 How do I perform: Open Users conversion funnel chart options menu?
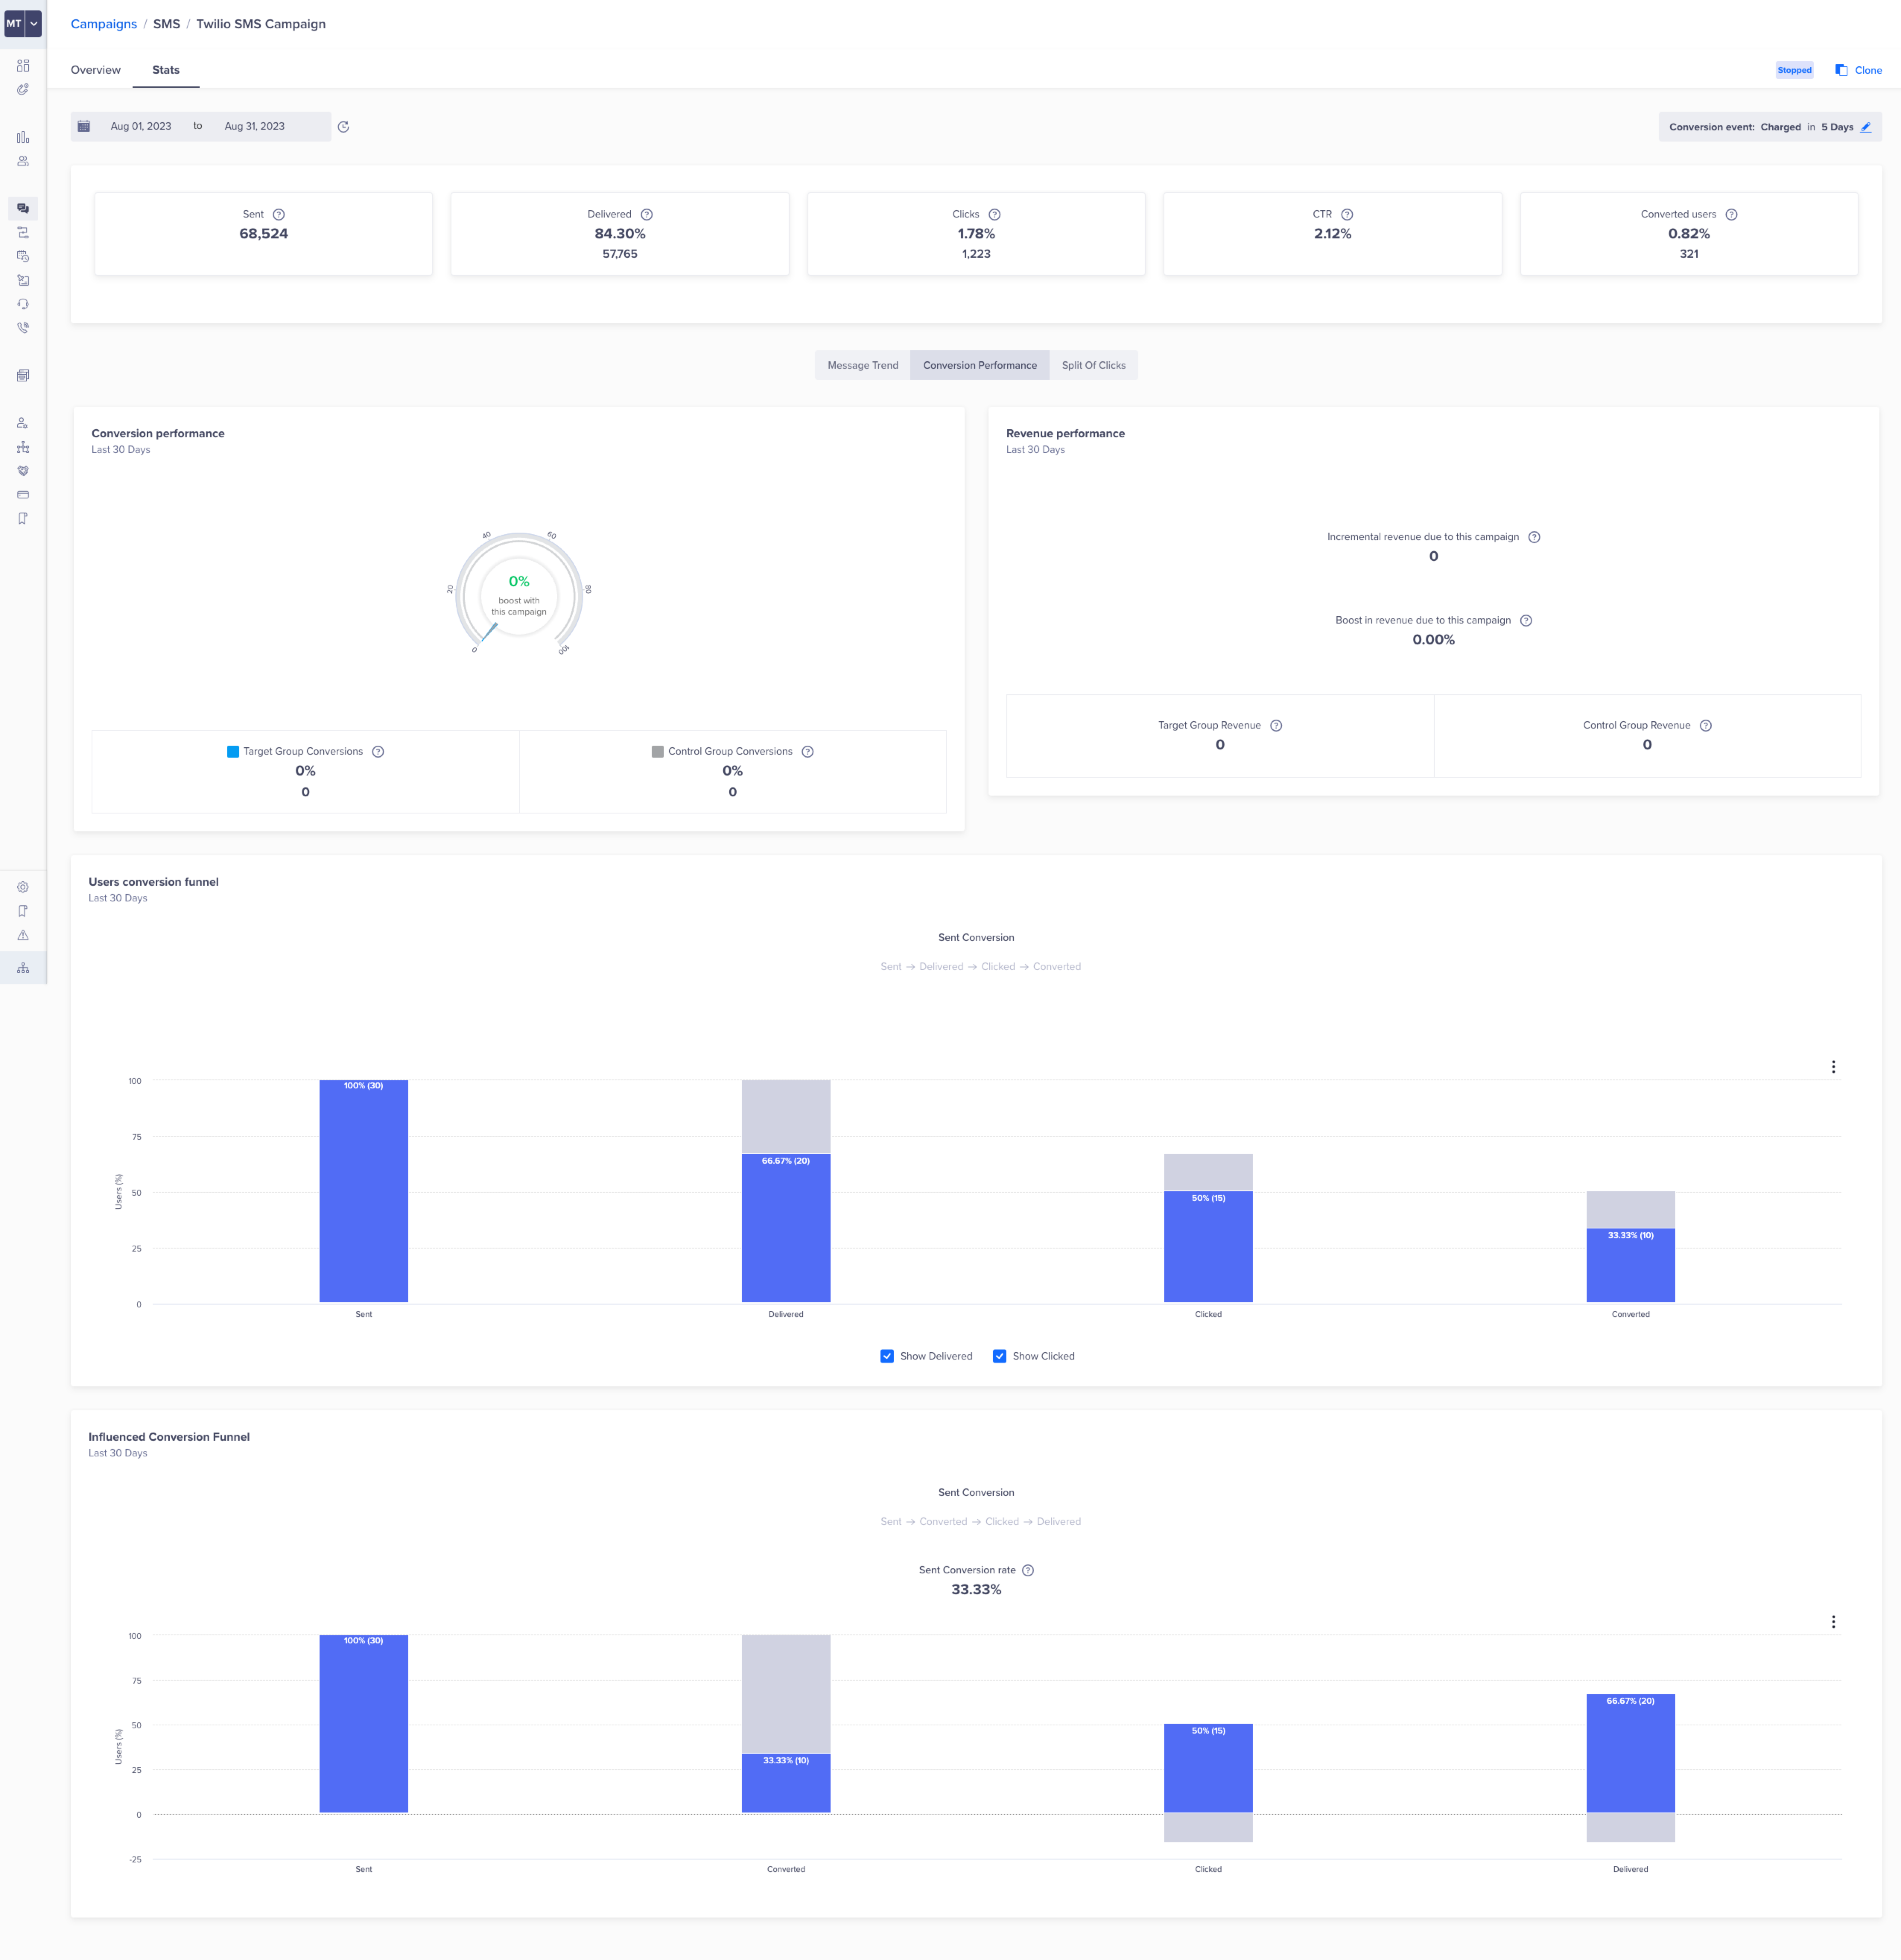click(1833, 1067)
